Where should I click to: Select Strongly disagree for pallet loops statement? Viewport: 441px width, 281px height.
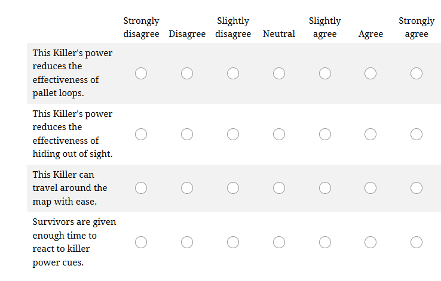pos(141,73)
